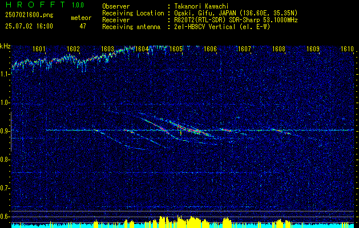
Task: Click the 1605 time marker
Action: [176, 49]
